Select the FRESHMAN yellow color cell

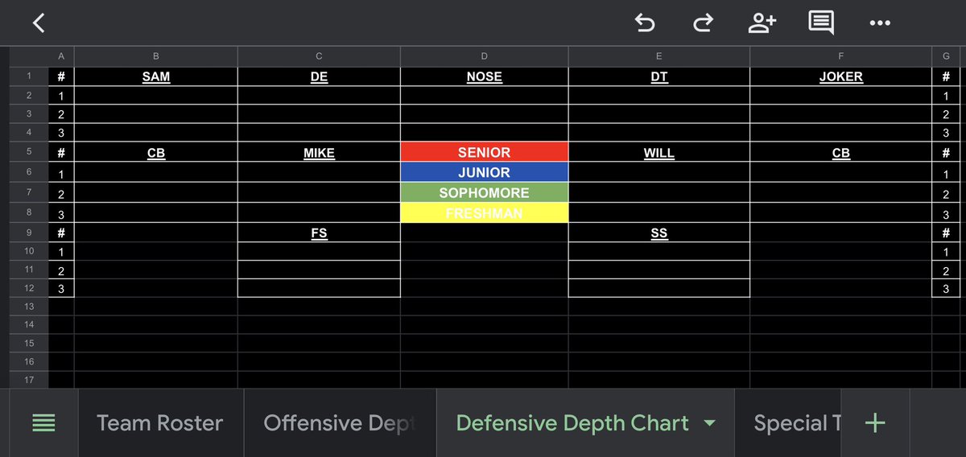[x=484, y=213]
